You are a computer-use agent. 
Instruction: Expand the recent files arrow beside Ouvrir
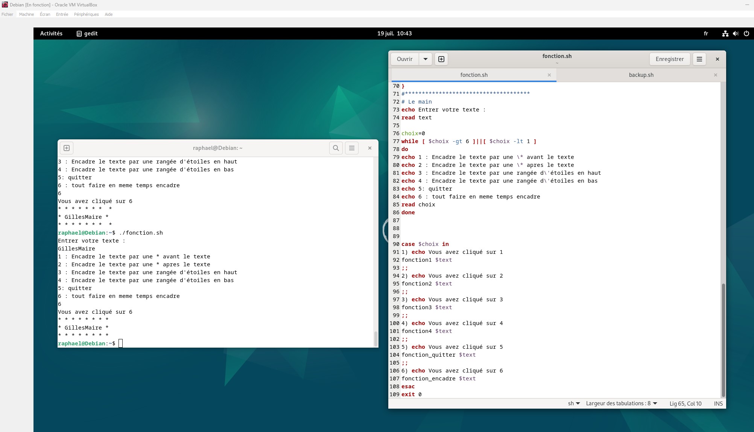pyautogui.click(x=426, y=59)
